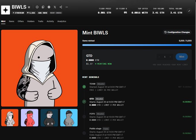196x140 pixels.
Task: Collapse the stats with the top-right arrows icon
Action: pyautogui.click(x=189, y=11)
